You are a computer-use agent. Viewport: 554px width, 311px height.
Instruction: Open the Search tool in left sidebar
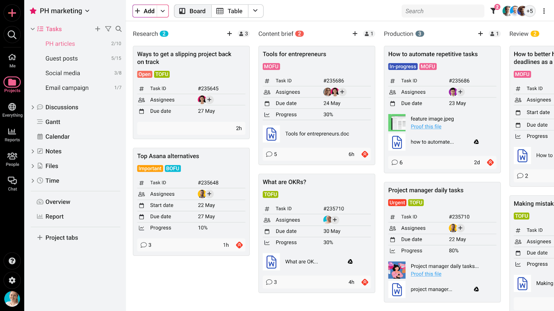tap(12, 35)
